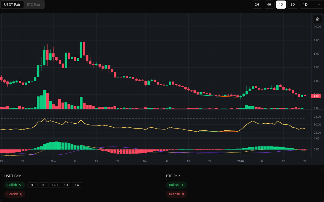Switch to the BTC Pair tab
Image resolution: width=324 pixels, height=202 pixels.
pos(33,5)
